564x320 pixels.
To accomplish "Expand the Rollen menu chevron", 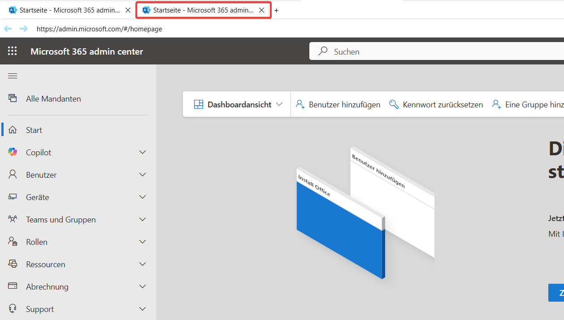I will point(143,242).
